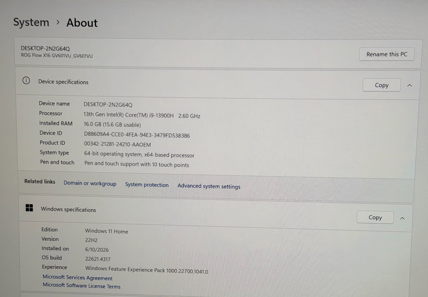Click the Device specifications section title

(x=63, y=82)
